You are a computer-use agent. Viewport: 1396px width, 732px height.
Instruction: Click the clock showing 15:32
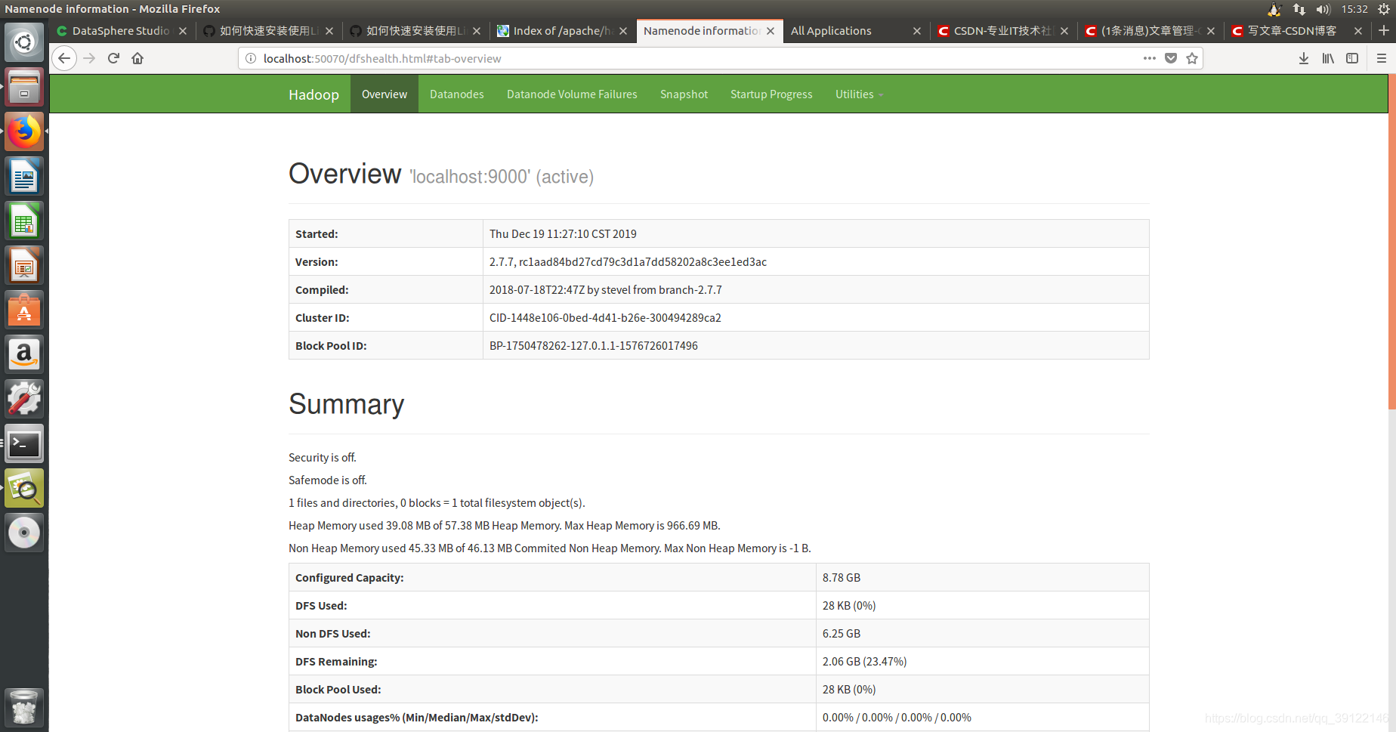click(1354, 9)
